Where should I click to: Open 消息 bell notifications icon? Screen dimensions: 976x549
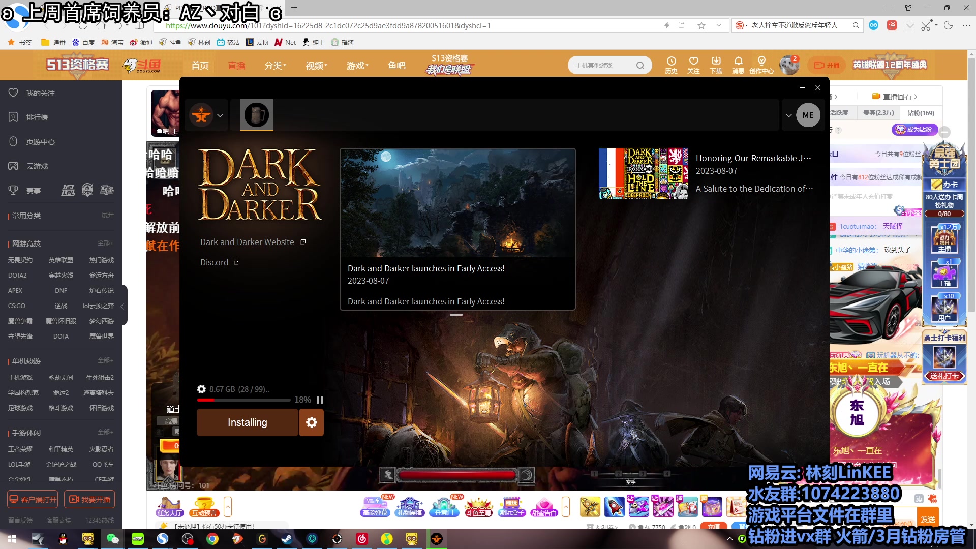point(738,65)
